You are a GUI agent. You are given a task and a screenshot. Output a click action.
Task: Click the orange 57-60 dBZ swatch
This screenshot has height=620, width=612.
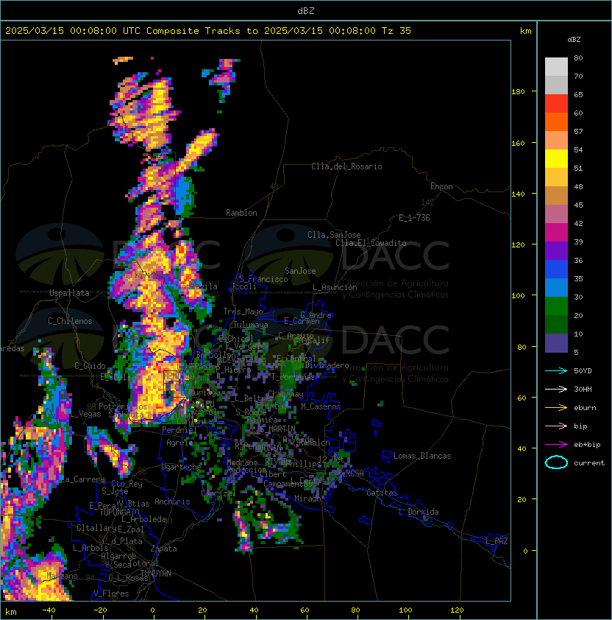(556, 122)
